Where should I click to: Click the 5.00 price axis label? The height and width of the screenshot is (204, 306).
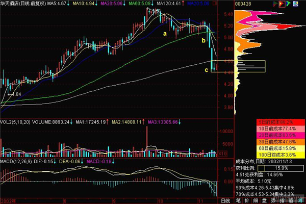coord(228,37)
